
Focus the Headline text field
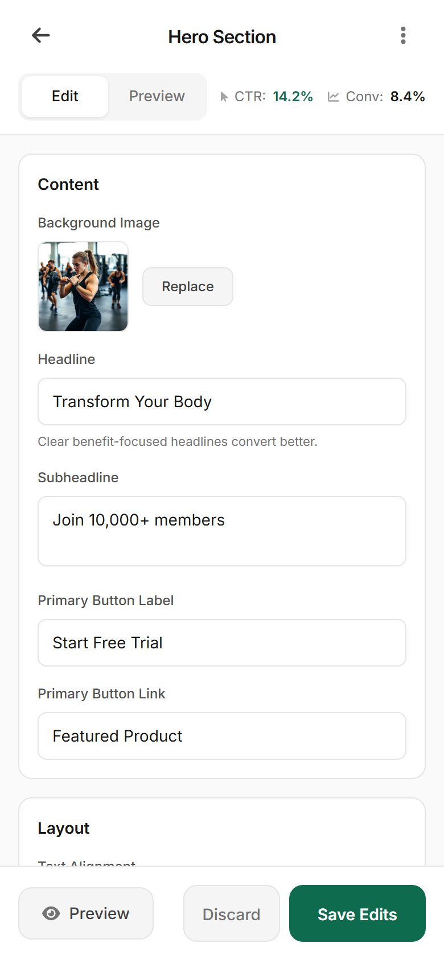pyautogui.click(x=222, y=402)
